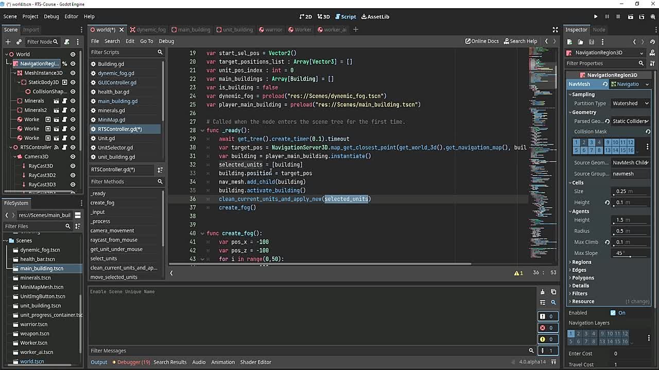Toggle standard messages filter in Output

tap(547, 317)
